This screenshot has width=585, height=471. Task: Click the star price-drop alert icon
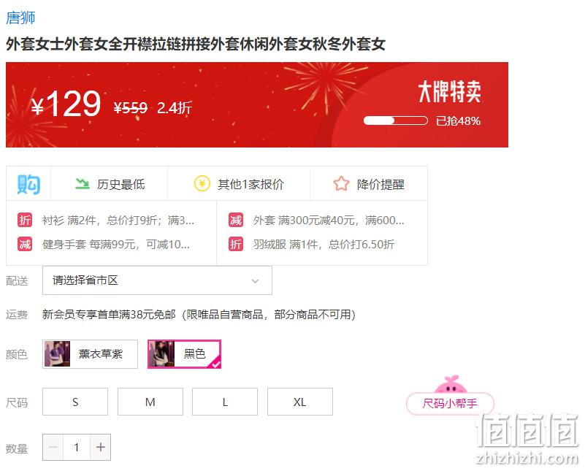341,183
